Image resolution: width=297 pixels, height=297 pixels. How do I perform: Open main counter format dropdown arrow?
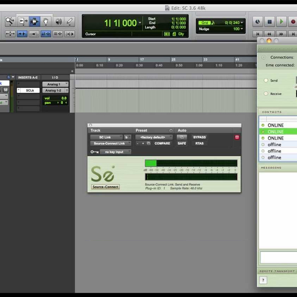(140, 23)
